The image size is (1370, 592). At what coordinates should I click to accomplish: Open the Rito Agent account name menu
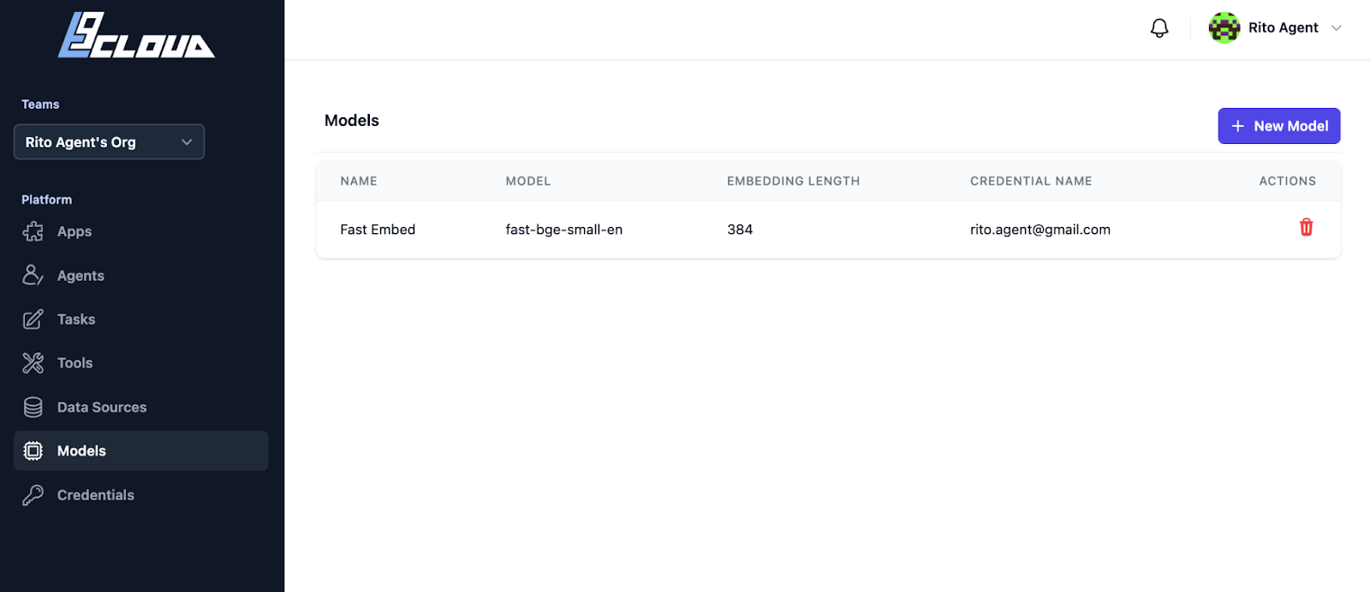(x=1283, y=27)
